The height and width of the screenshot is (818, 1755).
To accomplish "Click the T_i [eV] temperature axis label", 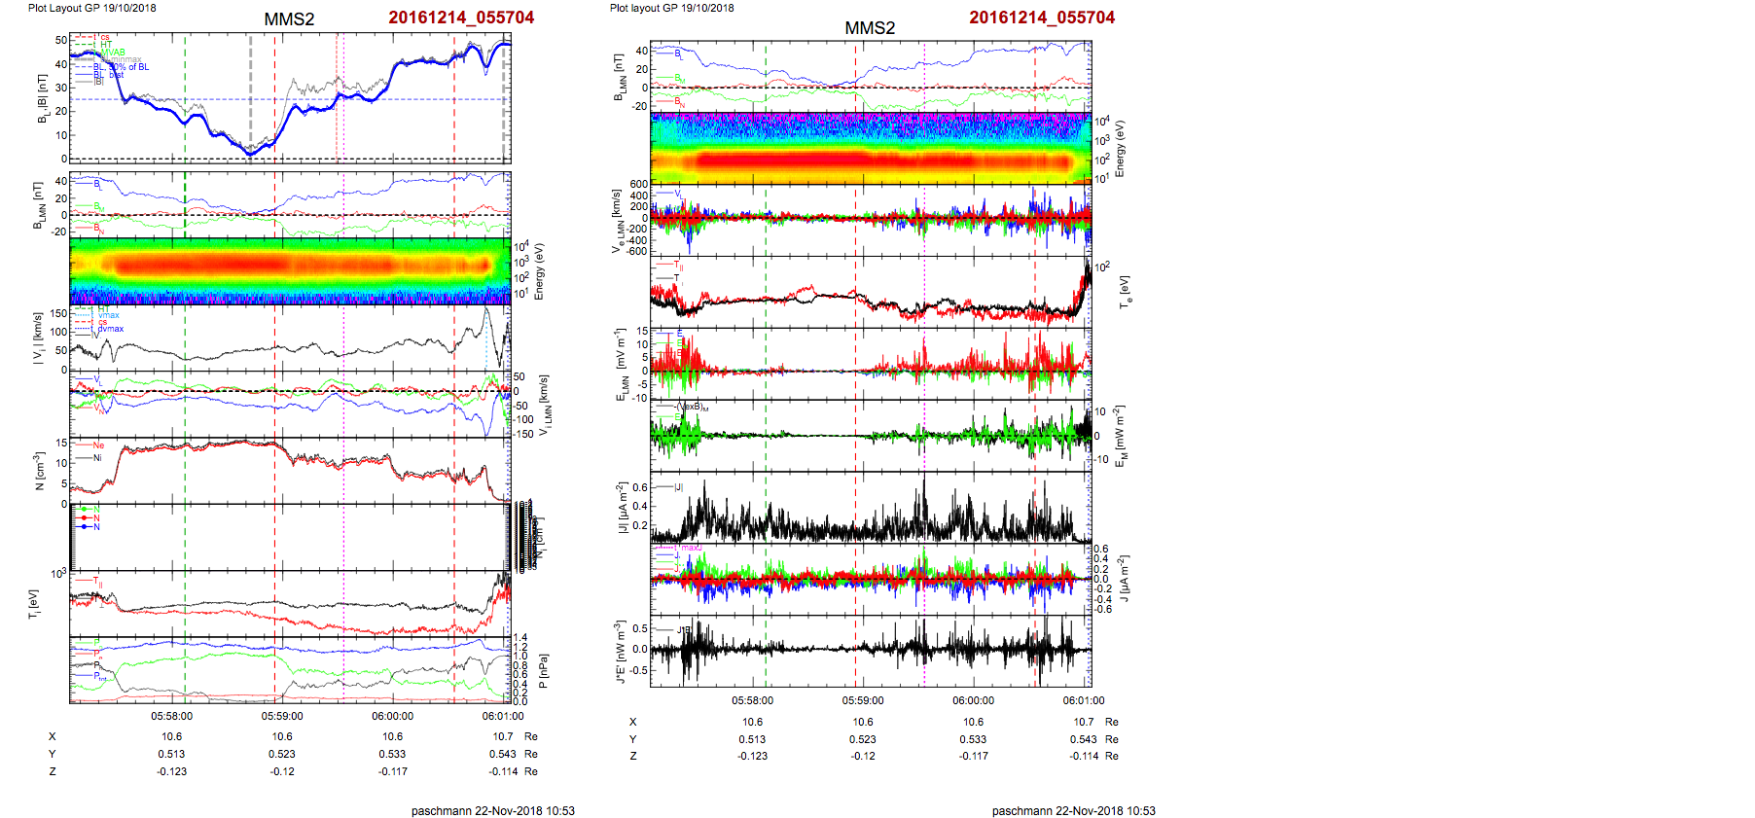I will point(34,604).
